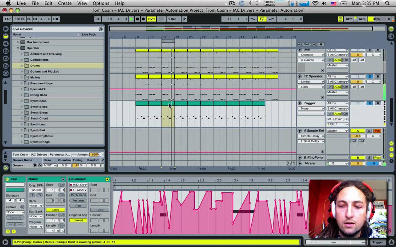Toggle the computer MIDI keyboard icon
The image size is (396, 247).
click(x=340, y=19)
